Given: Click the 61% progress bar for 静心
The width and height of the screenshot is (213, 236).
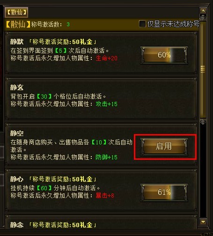Looking at the screenshot, I should (164, 193).
